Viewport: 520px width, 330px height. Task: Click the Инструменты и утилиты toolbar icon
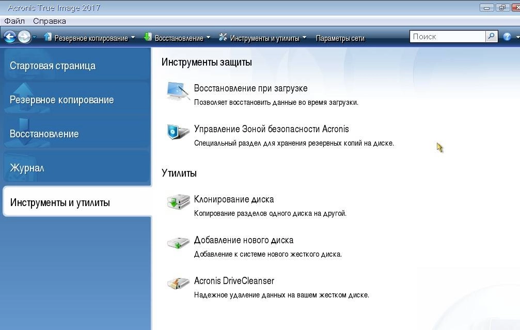pos(223,37)
